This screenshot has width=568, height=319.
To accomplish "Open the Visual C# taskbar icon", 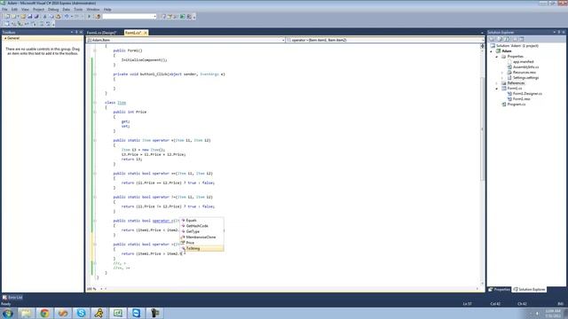I will tap(118, 313).
